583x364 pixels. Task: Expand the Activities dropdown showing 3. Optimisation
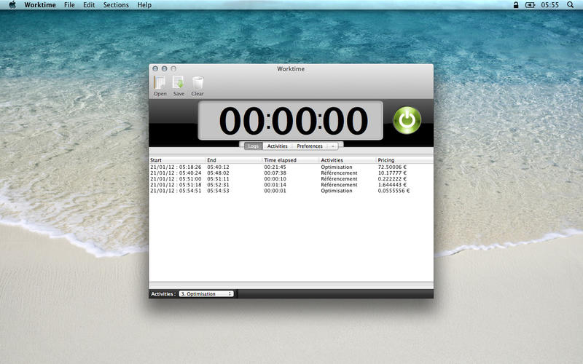(x=206, y=294)
